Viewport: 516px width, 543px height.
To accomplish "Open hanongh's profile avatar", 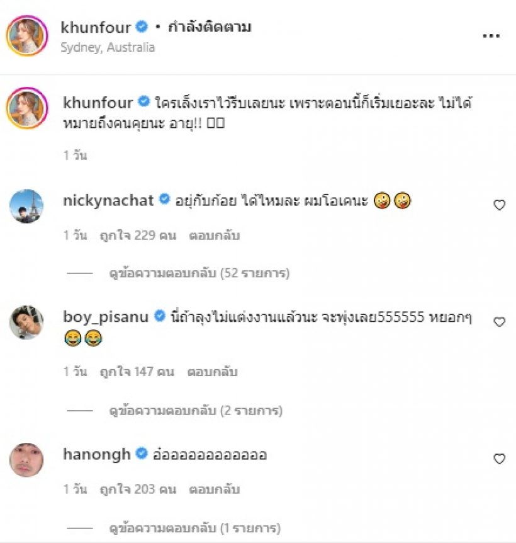I will click(26, 460).
